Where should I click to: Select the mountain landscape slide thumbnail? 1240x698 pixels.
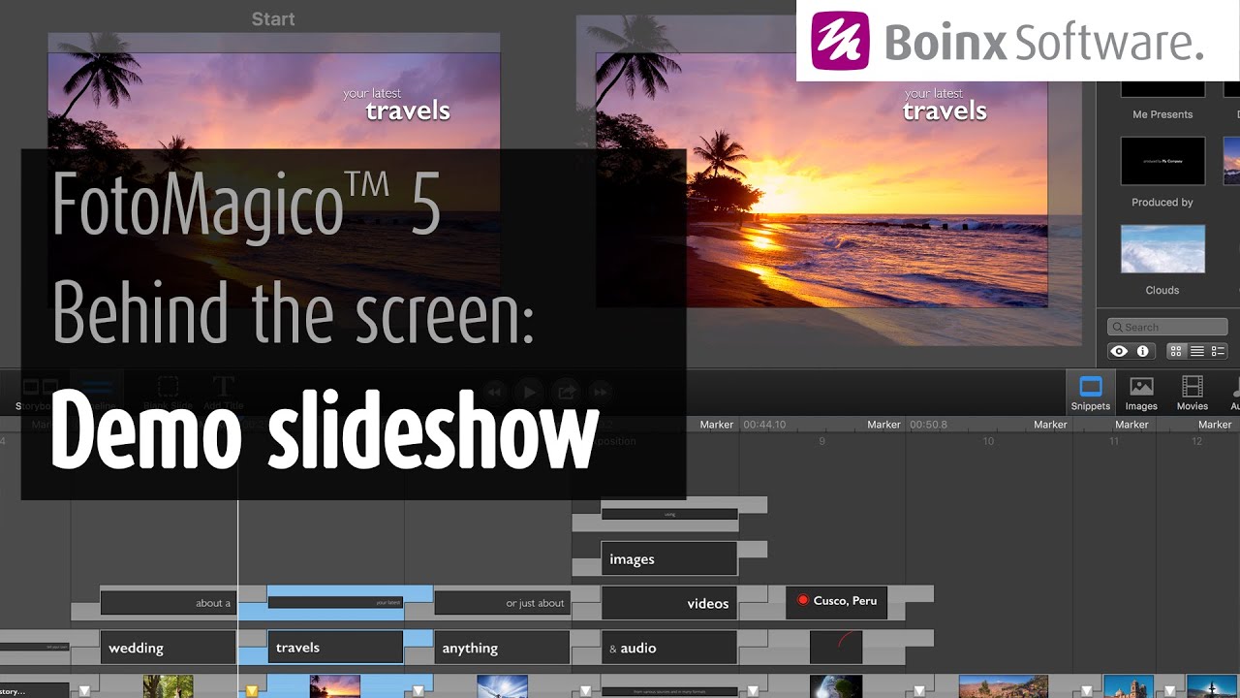[1003, 687]
